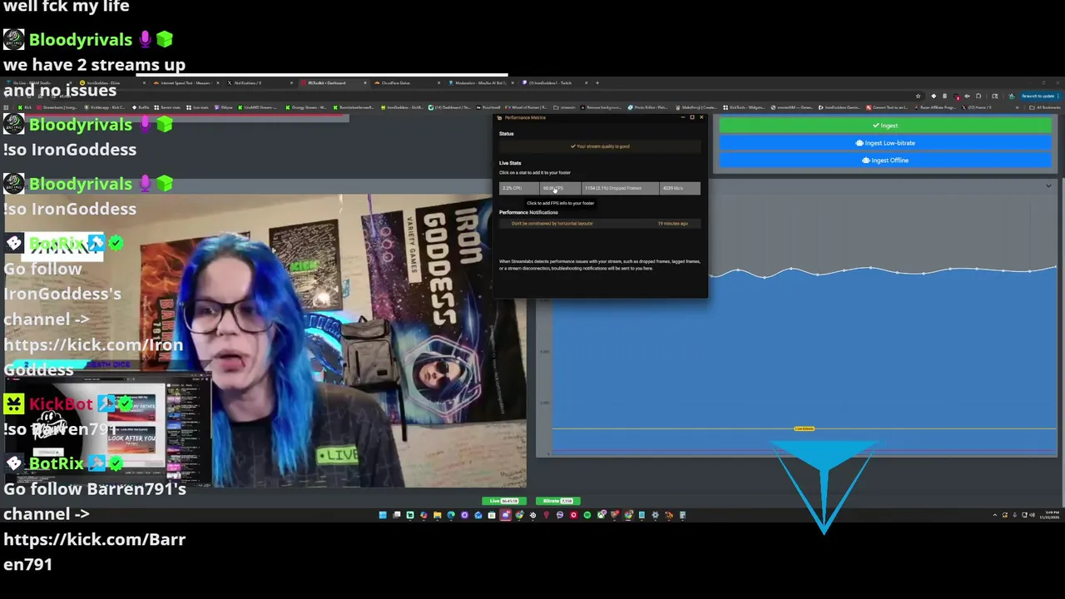The height and width of the screenshot is (599, 1065).
Task: Click the yellow Low-bitrate threshold marker on graph
Action: point(804,429)
